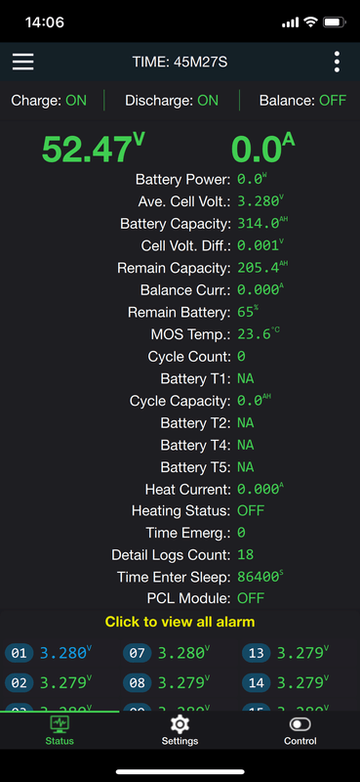Viewport: 360px width, 782px height.
Task: Switch to the Settings tab
Action: (x=180, y=730)
